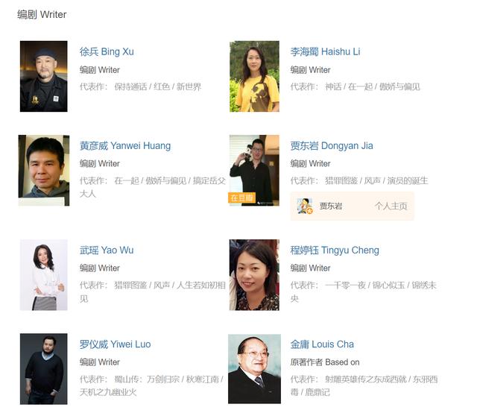Open the Dongyan Jia profile link
Image resolution: width=477 pixels, height=410 pixels.
(332, 145)
